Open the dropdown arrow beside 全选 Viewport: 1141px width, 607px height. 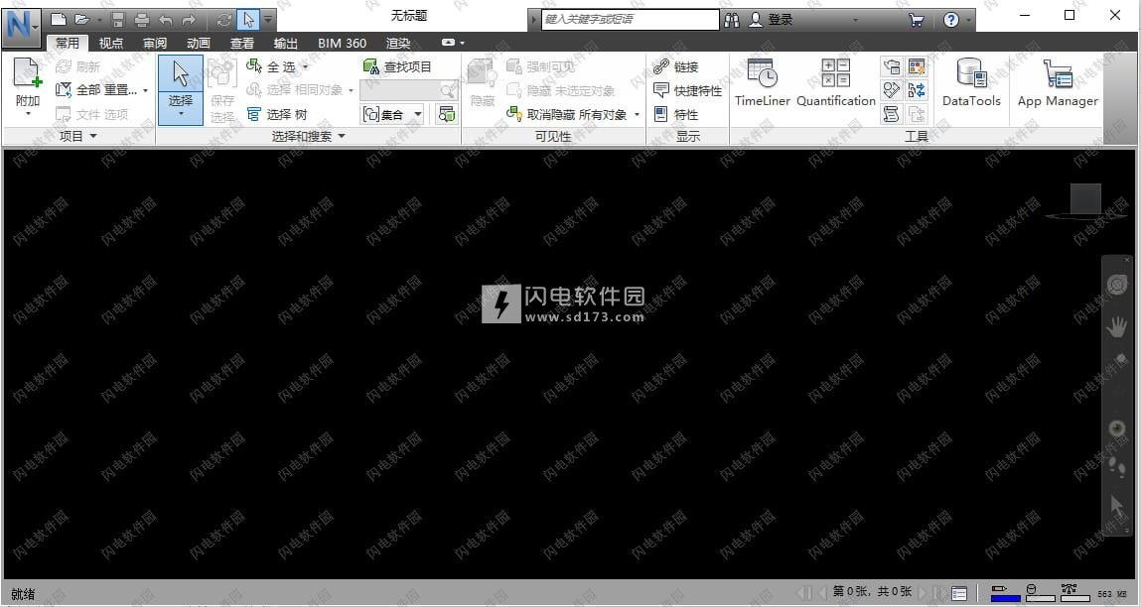[305, 66]
